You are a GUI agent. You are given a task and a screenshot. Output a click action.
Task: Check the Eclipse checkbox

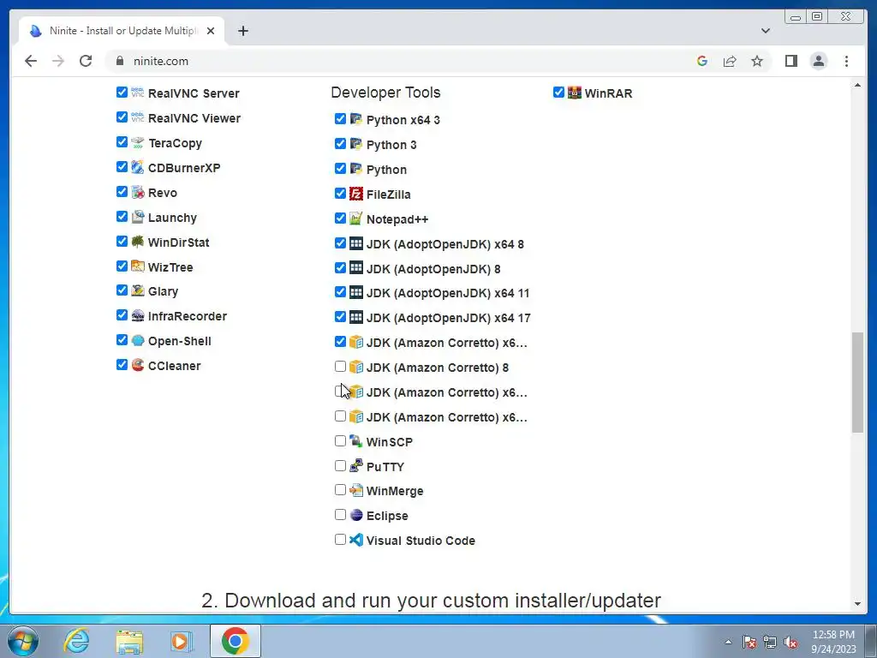pos(340,515)
